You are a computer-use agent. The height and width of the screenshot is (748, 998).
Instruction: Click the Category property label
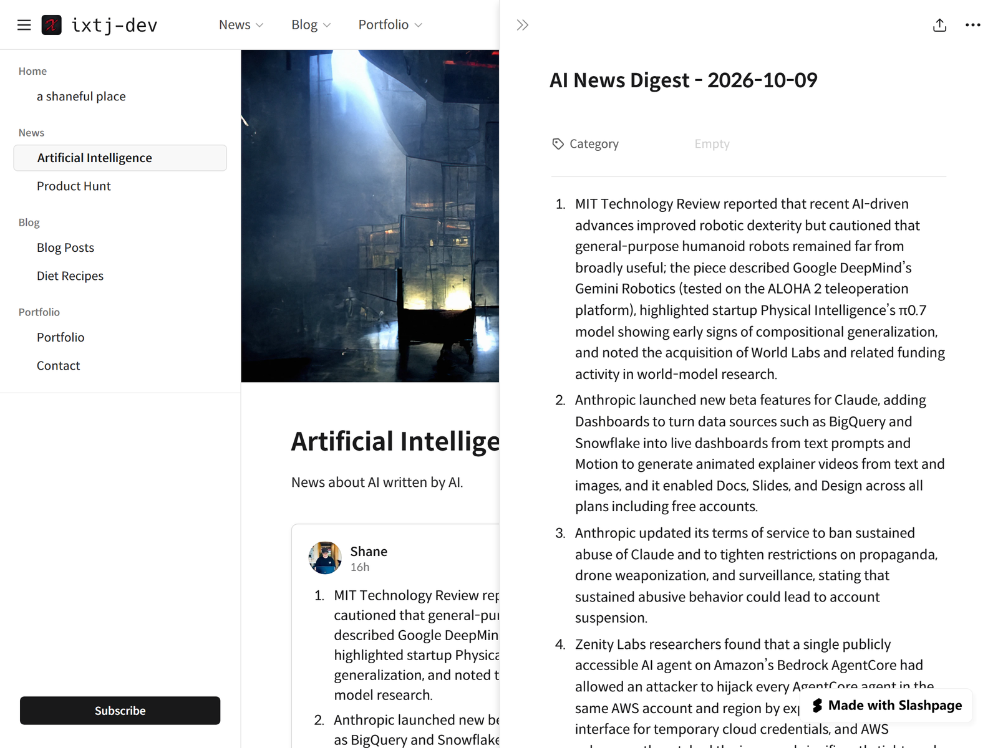click(594, 144)
